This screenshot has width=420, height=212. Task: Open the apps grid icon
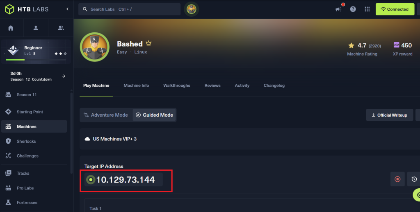pyautogui.click(x=367, y=9)
